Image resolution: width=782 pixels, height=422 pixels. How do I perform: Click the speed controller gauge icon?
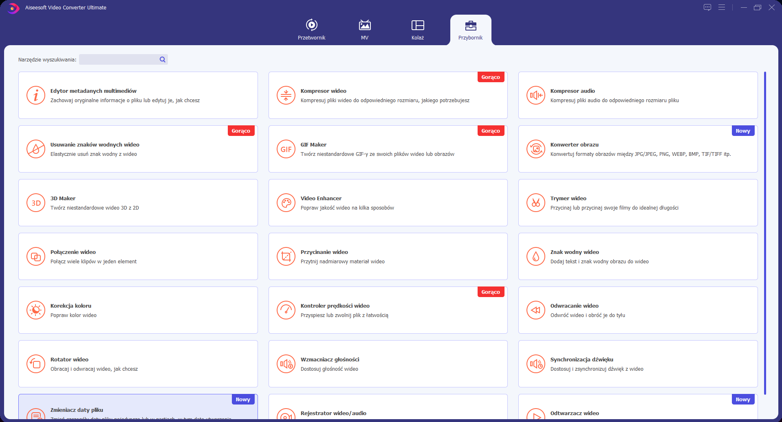286,310
